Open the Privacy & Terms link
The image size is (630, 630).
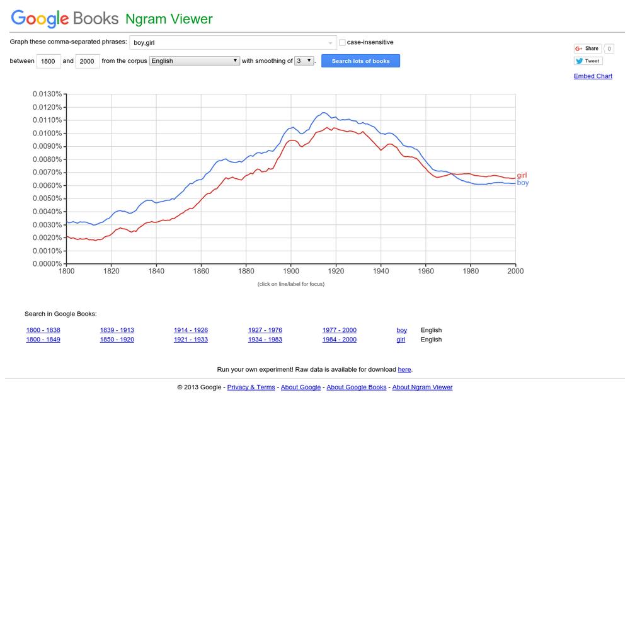(x=251, y=387)
